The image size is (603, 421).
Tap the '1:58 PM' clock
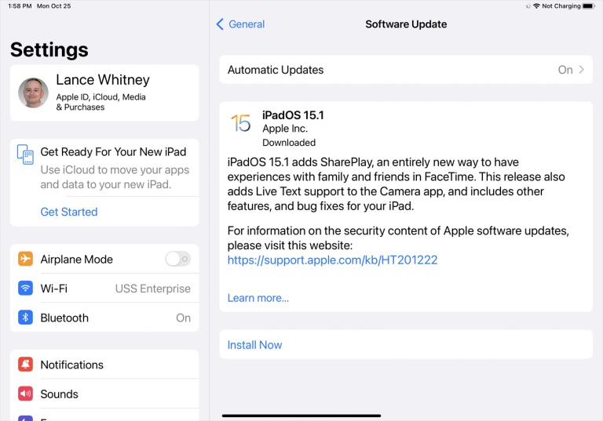(x=20, y=5)
